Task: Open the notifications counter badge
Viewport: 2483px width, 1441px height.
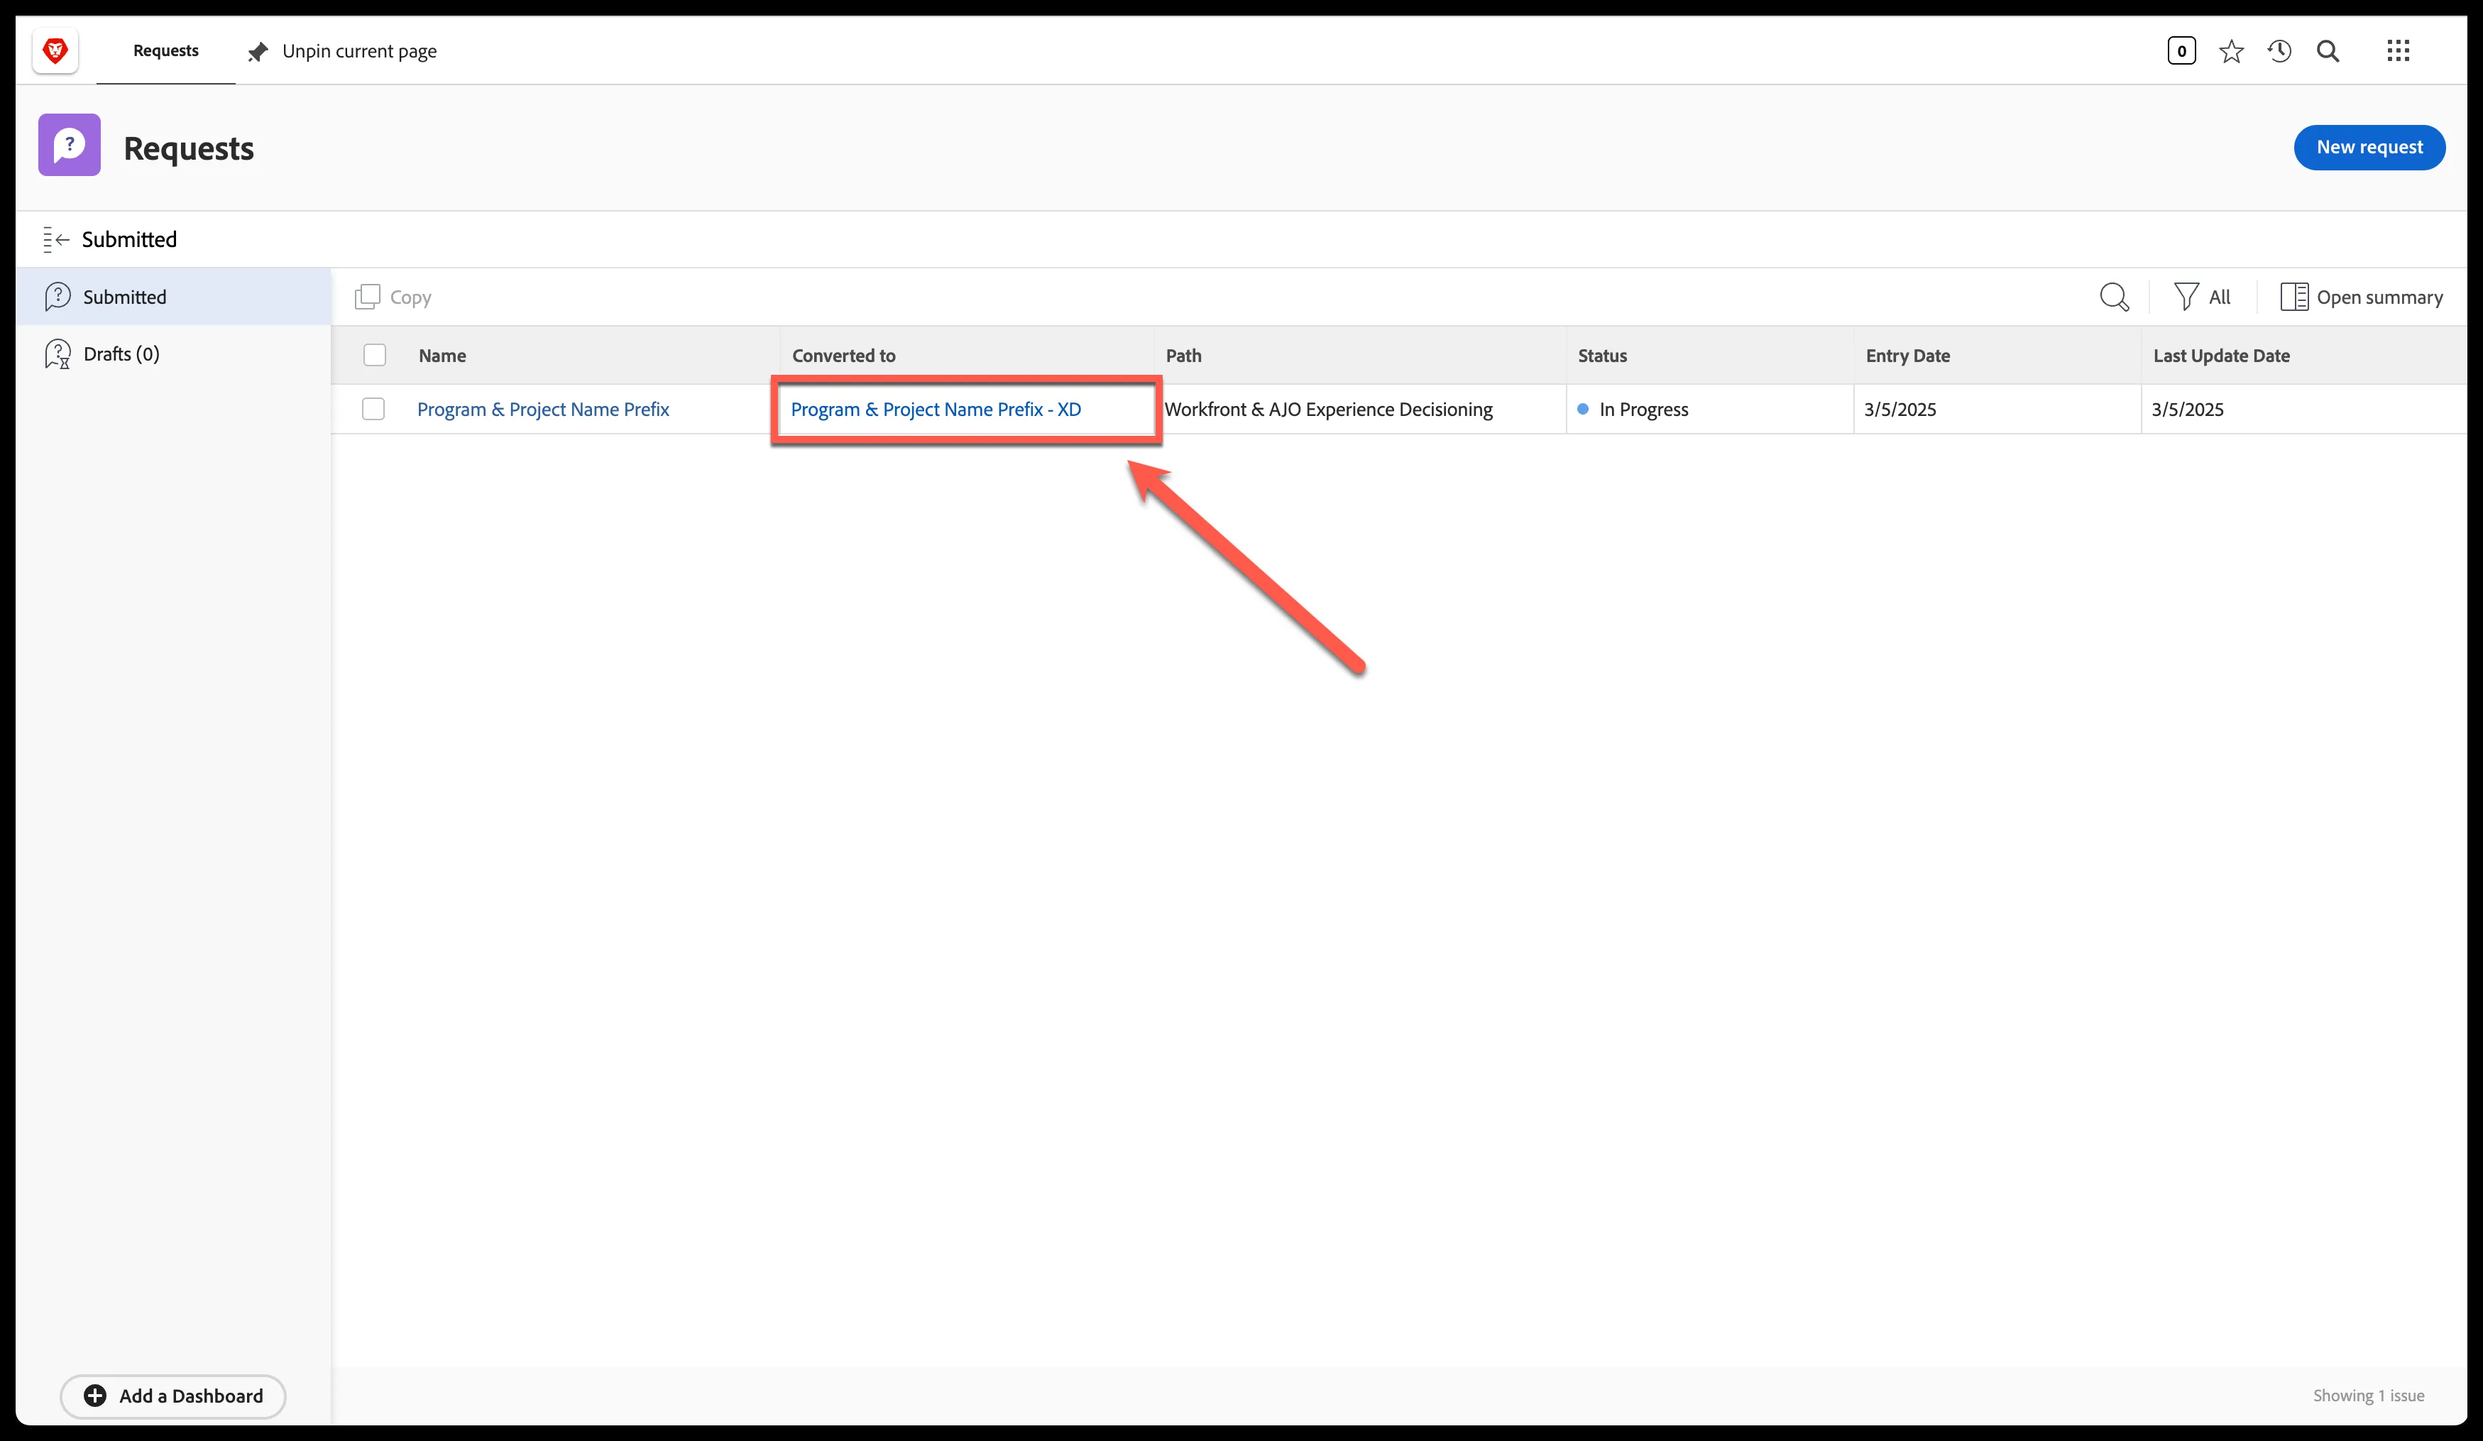Action: [x=2181, y=50]
